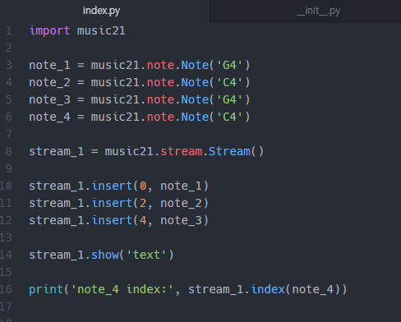
Task: Open the __init__.py tab
Action: point(318,11)
